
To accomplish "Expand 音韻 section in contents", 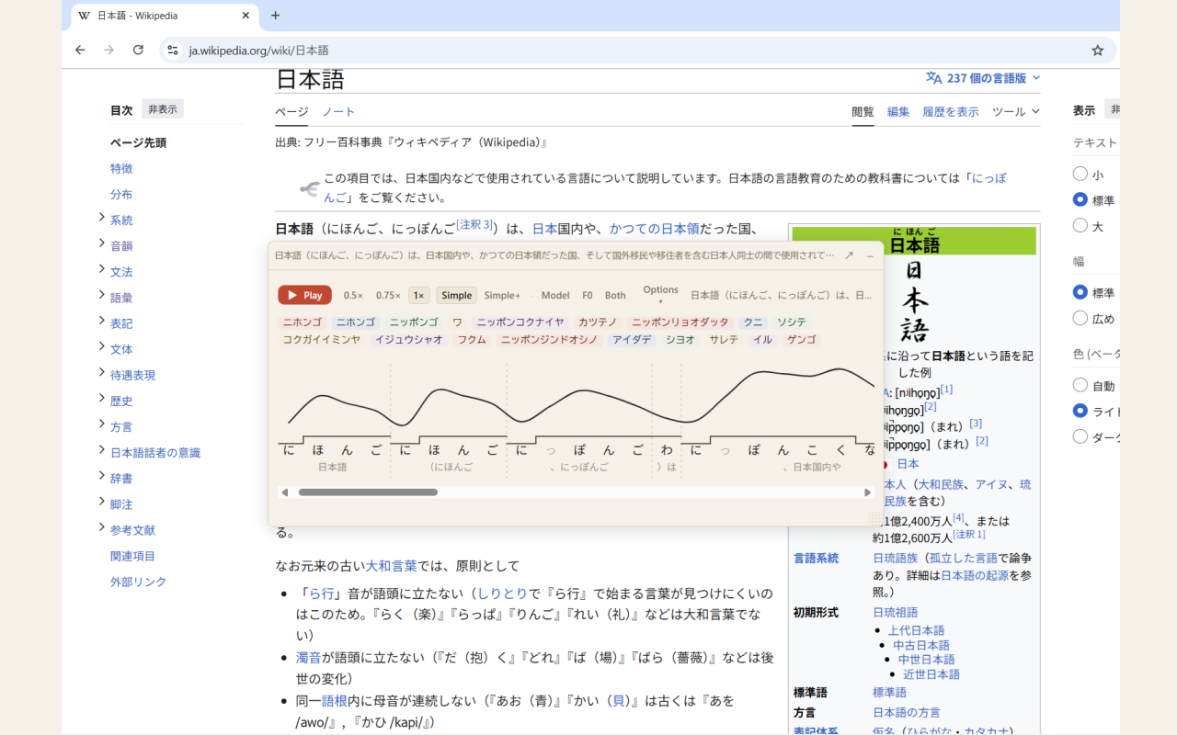I will point(101,243).
